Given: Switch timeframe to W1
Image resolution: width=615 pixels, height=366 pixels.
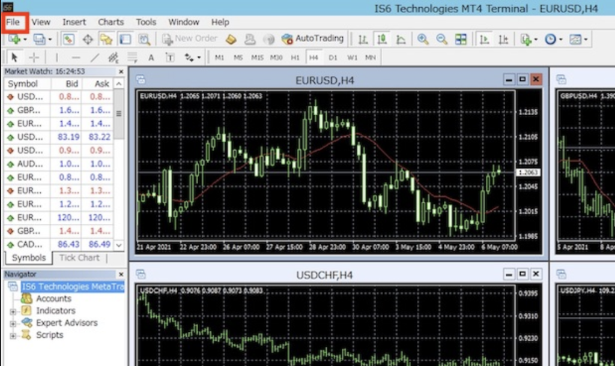Looking at the screenshot, I should (352, 58).
